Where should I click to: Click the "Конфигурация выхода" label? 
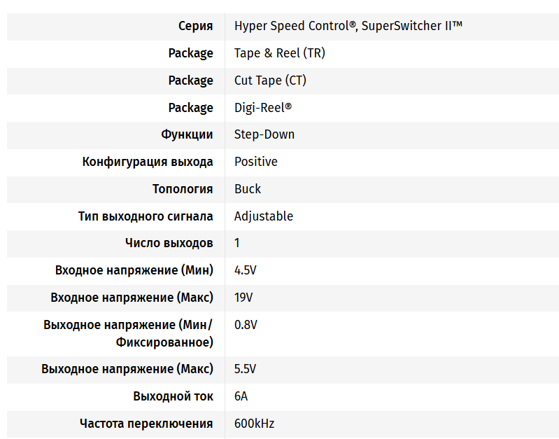click(x=148, y=162)
